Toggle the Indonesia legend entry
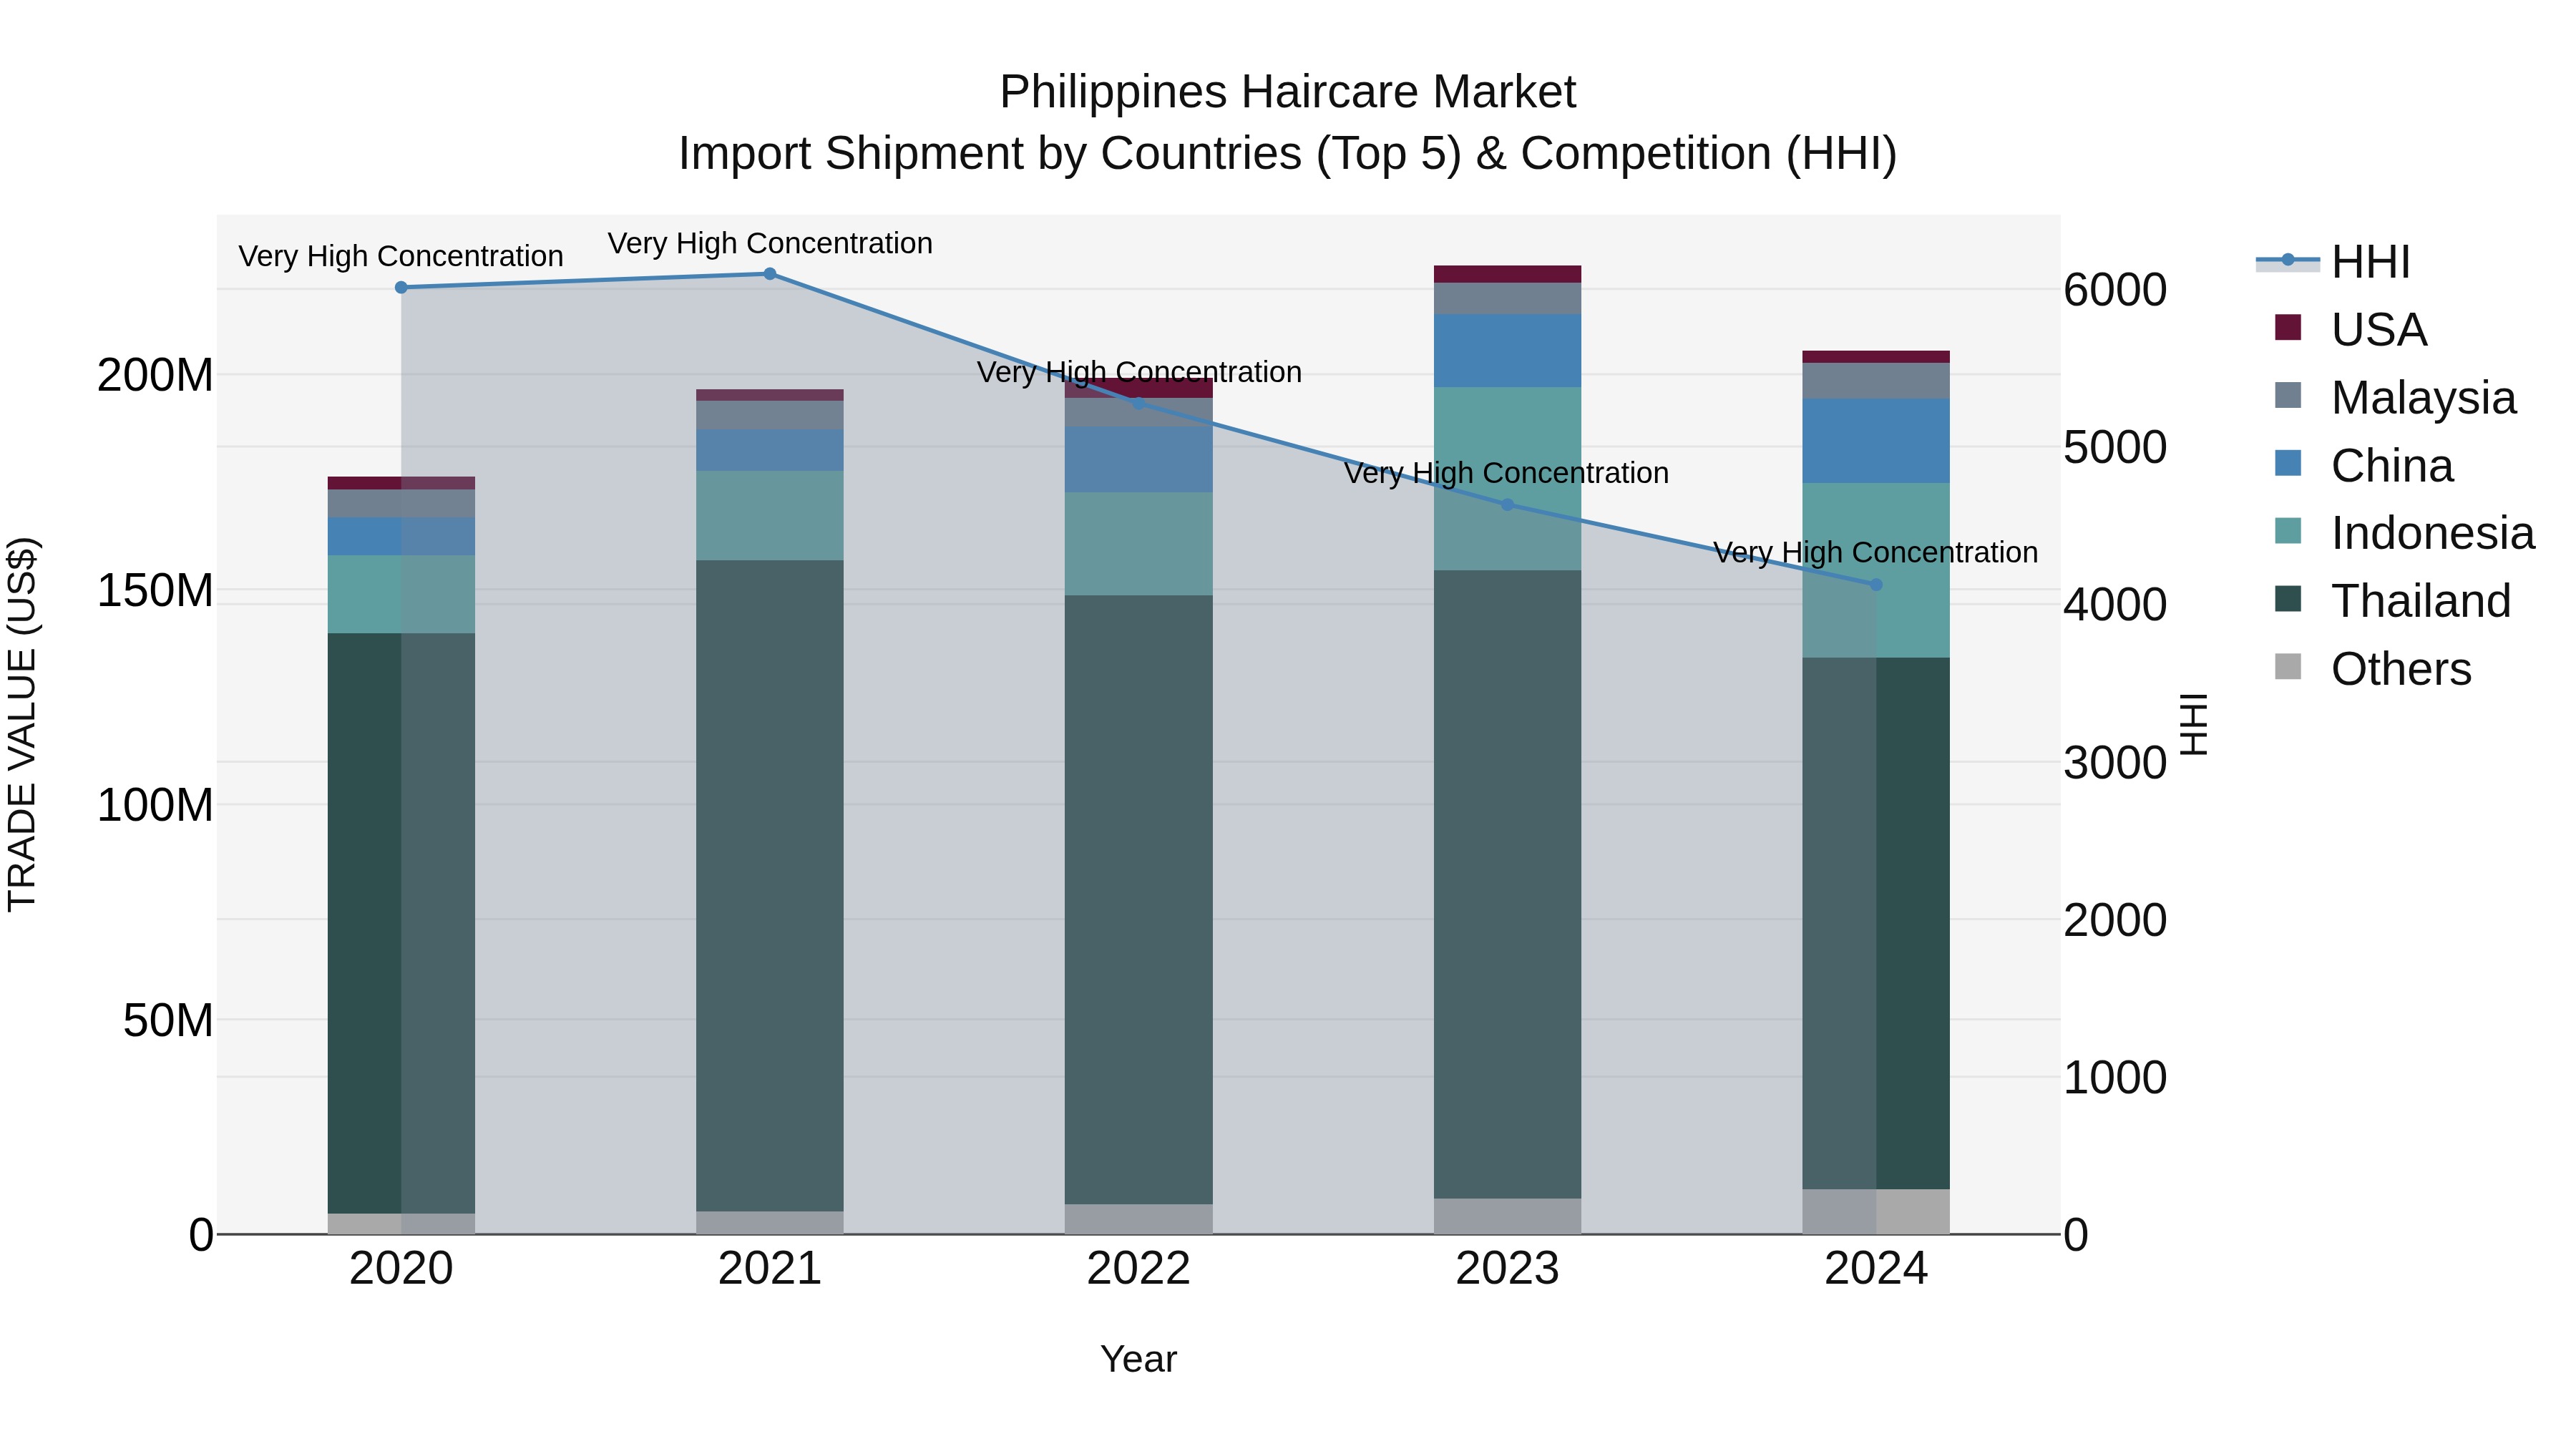Viewport: 2576px width, 1449px height. [2405, 533]
